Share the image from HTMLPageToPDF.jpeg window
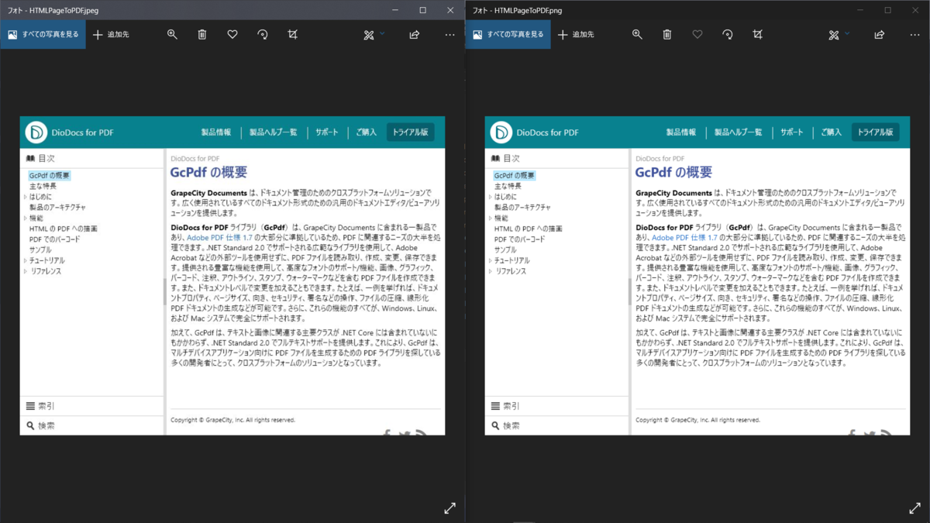The image size is (930, 523). (x=414, y=35)
